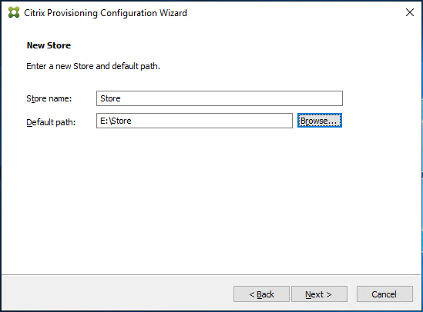Go to the previous step with Back
The image size is (423, 312).
(261, 294)
